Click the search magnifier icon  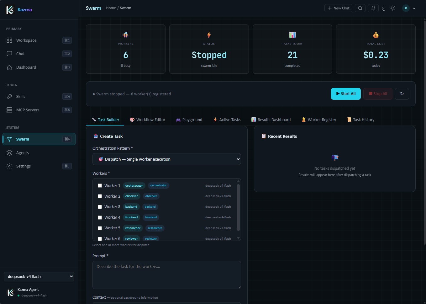360,8
